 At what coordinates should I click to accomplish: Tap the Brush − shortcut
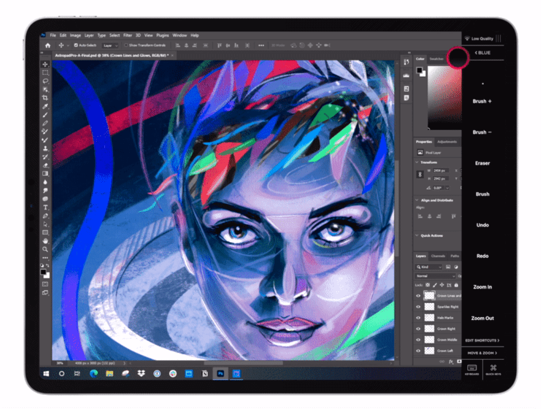482,132
